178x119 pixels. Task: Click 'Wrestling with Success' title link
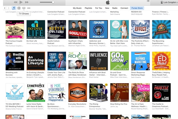pyautogui.click(x=12, y=74)
